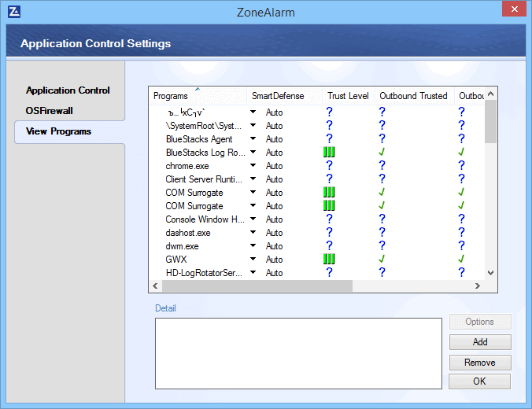Screen dimensions: 532x409
Task: Sort by the Outbound Trusted column header
Action: [x=414, y=96]
